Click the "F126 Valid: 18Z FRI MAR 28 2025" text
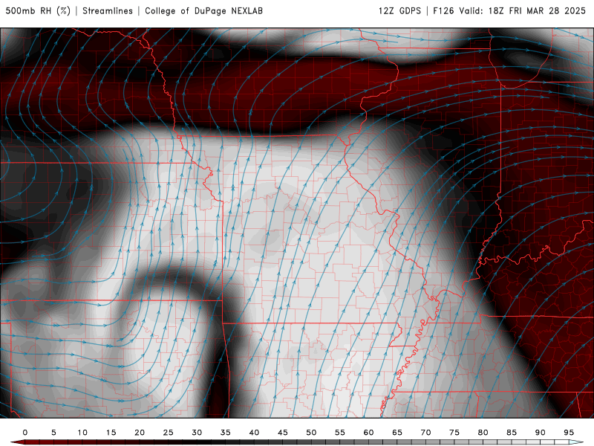 point(509,11)
